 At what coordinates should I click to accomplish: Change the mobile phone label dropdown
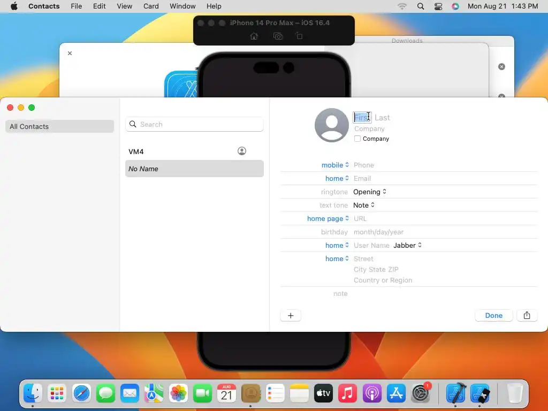click(335, 165)
